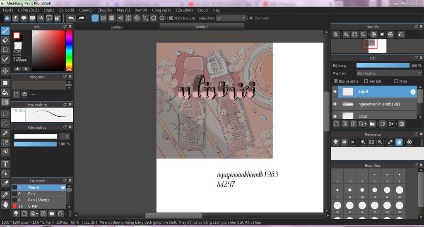The image size is (424, 227).
Task: Select the Bucket fill tool
Action: click(5, 92)
